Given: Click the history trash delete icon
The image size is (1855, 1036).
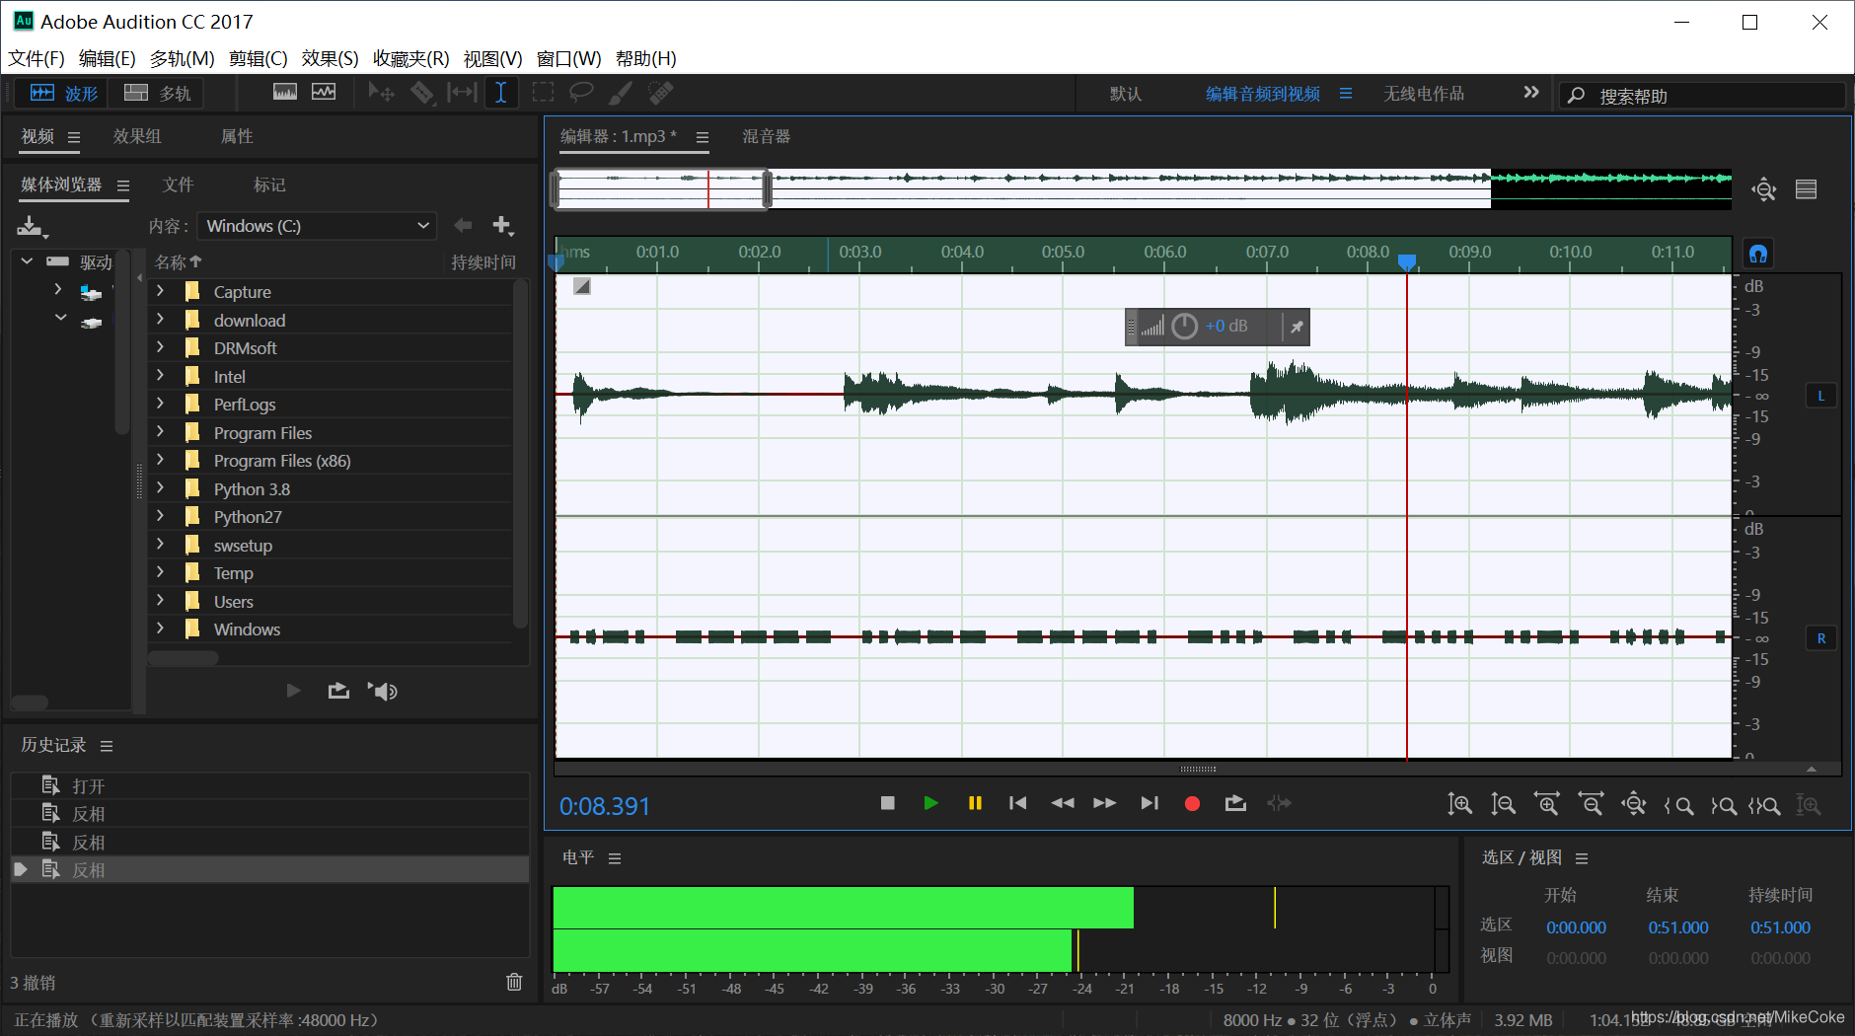Looking at the screenshot, I should tap(514, 982).
